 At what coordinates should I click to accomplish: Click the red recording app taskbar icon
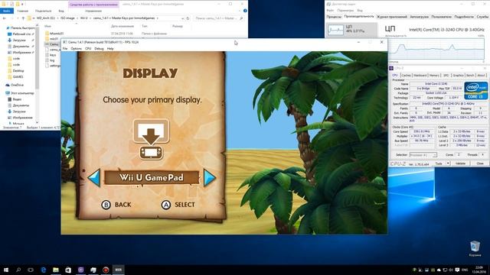(106, 270)
